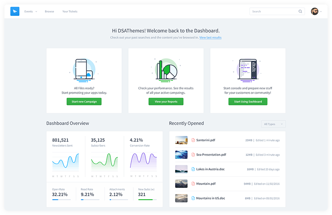
Task: Open the Sea Presentation.pdf thumbnail
Action: [x=181, y=155]
